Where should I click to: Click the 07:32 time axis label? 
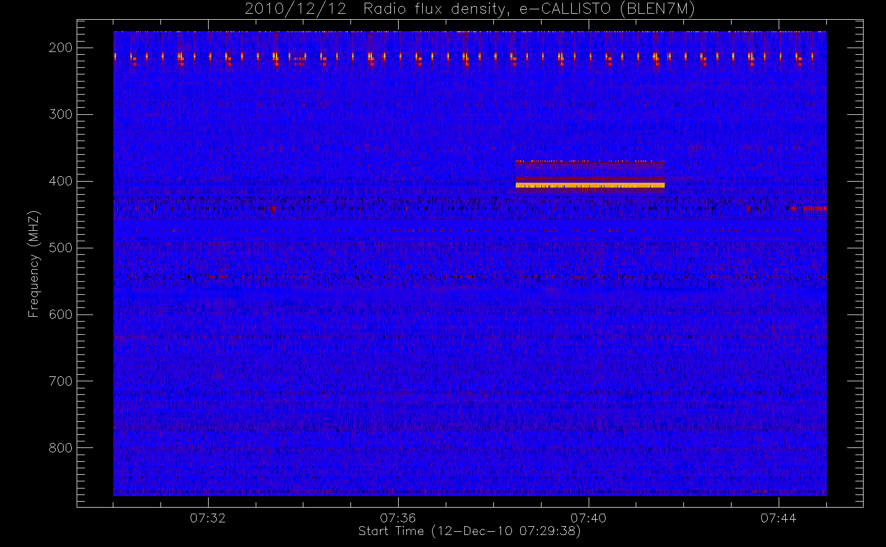click(x=208, y=518)
